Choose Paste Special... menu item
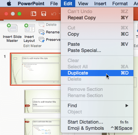This screenshot has width=138, height=135. (x=97, y=50)
